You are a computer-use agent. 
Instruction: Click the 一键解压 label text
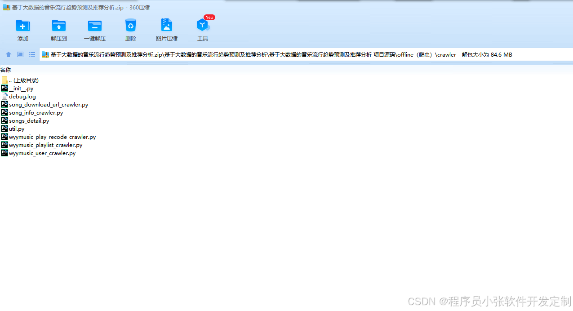(x=95, y=39)
